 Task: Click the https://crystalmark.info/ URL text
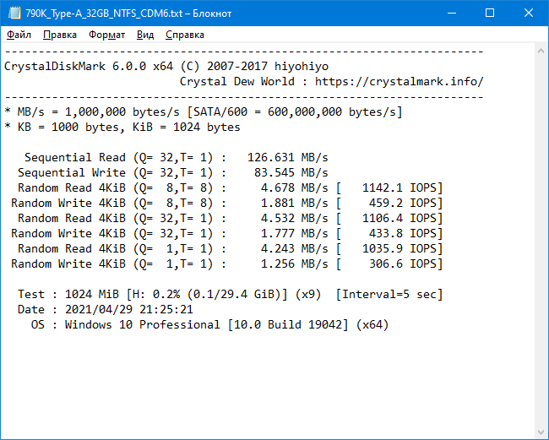[x=400, y=82]
